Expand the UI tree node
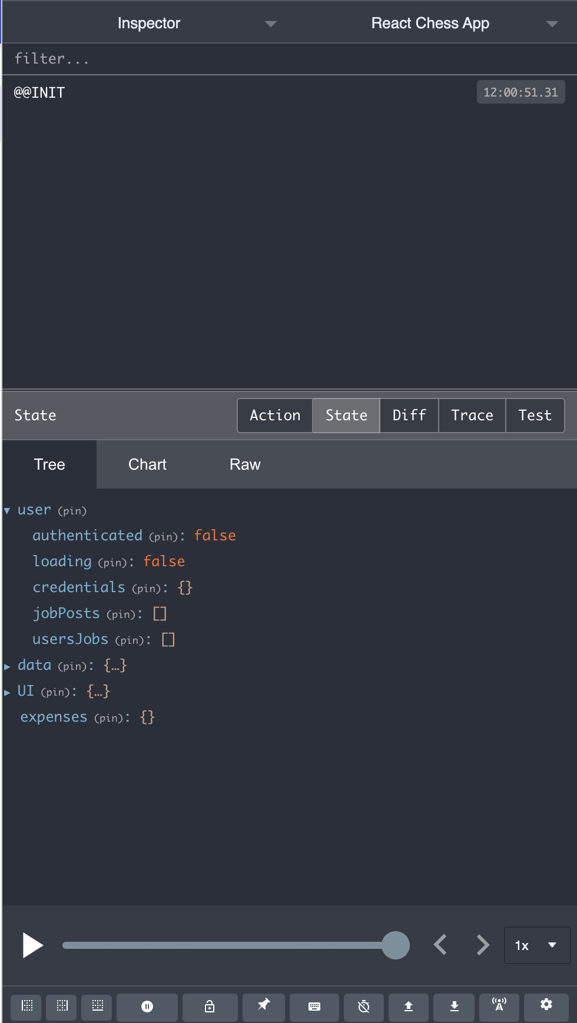Viewport: 577px width, 1023px height. tap(7, 692)
